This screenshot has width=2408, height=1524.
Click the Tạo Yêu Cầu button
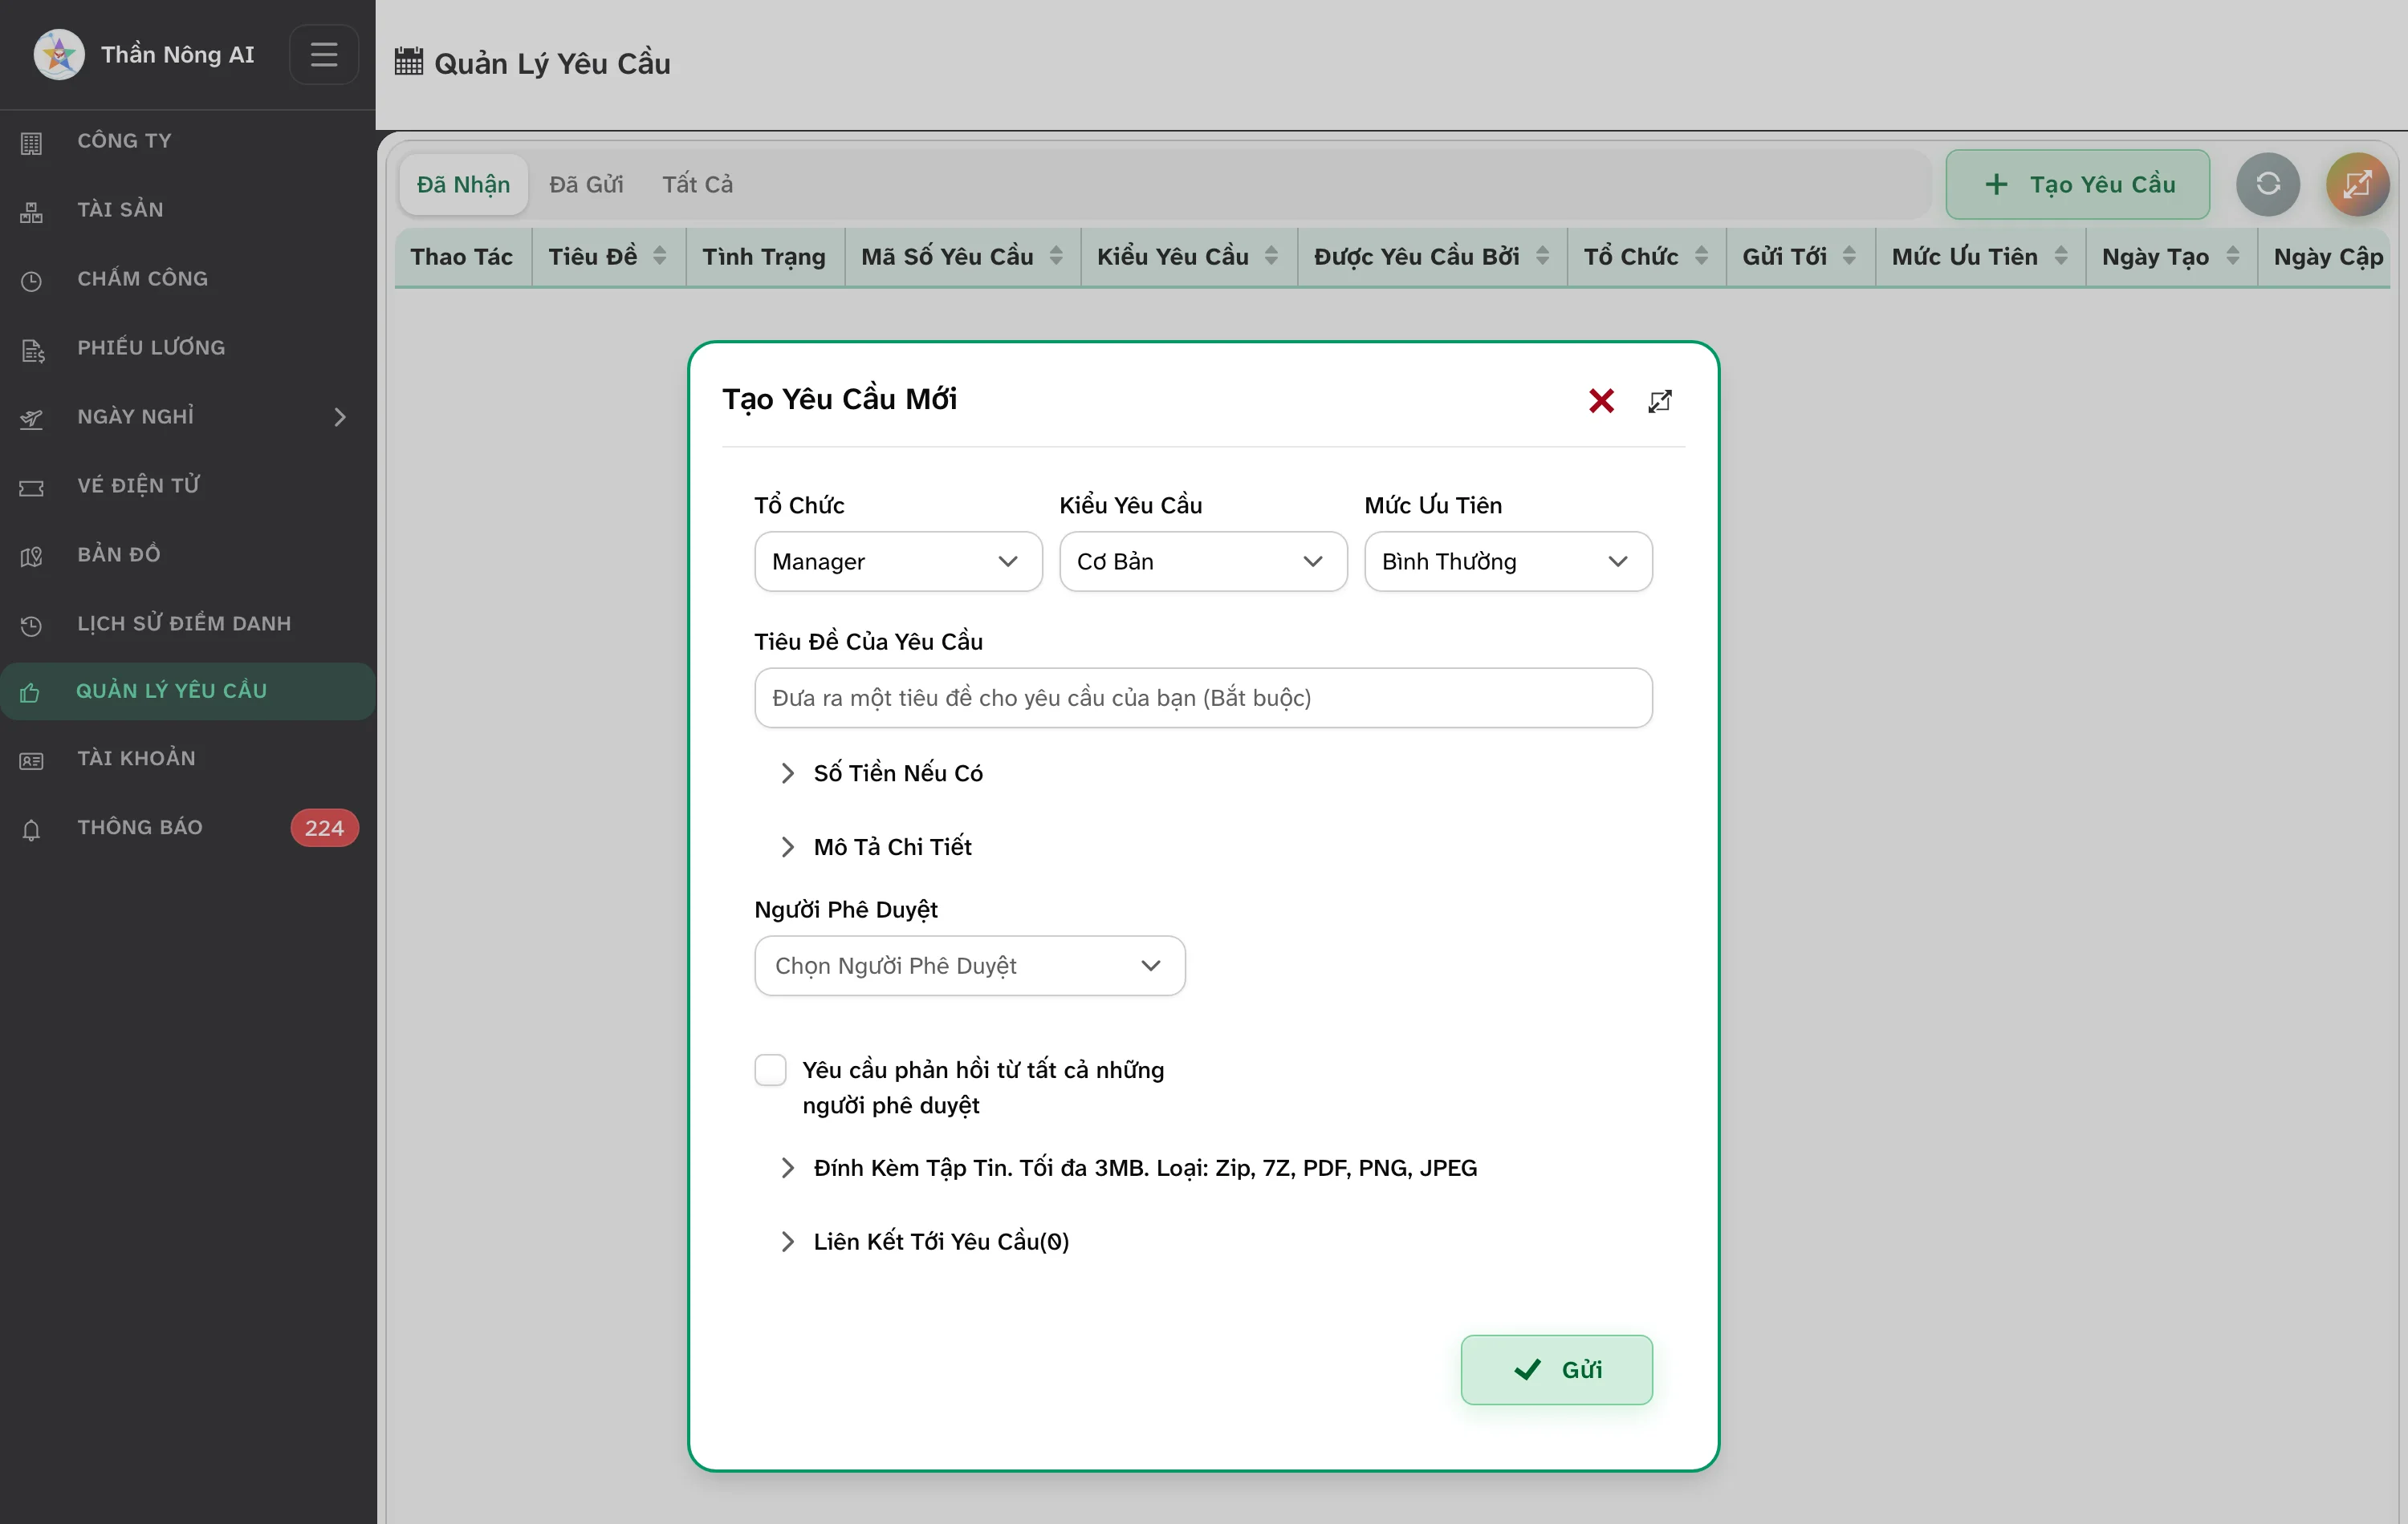[2077, 184]
